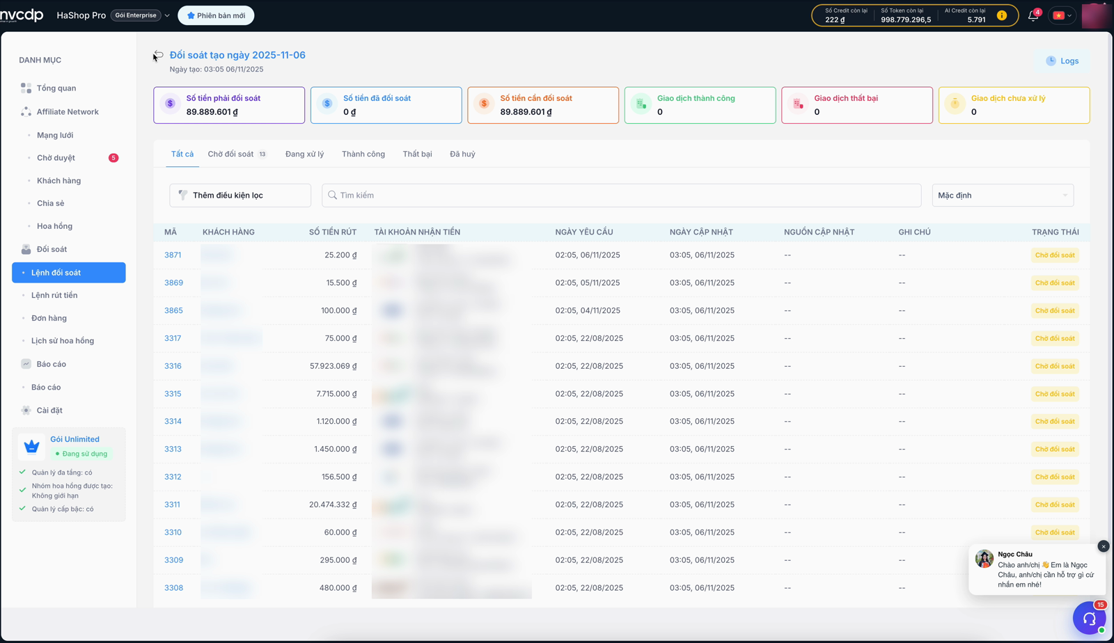This screenshot has height=643, width=1114.
Task: Switch to the Đã huỷ tab
Action: tap(462, 154)
